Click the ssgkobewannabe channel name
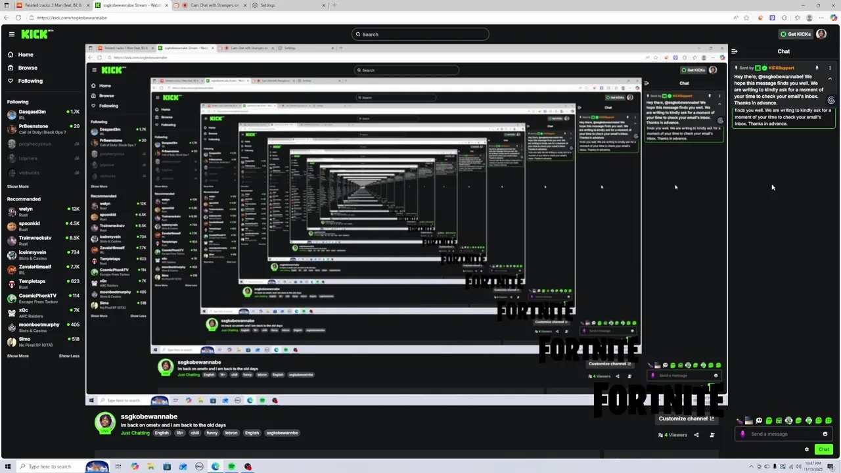Screen dimensions: 841x473 [x=149, y=417]
